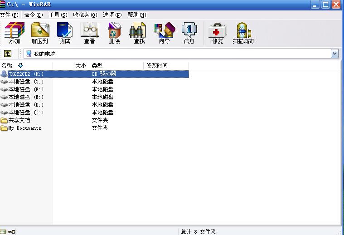344x235 pixels.
Task: Open the 文件(F) menu
Action: [9, 15]
